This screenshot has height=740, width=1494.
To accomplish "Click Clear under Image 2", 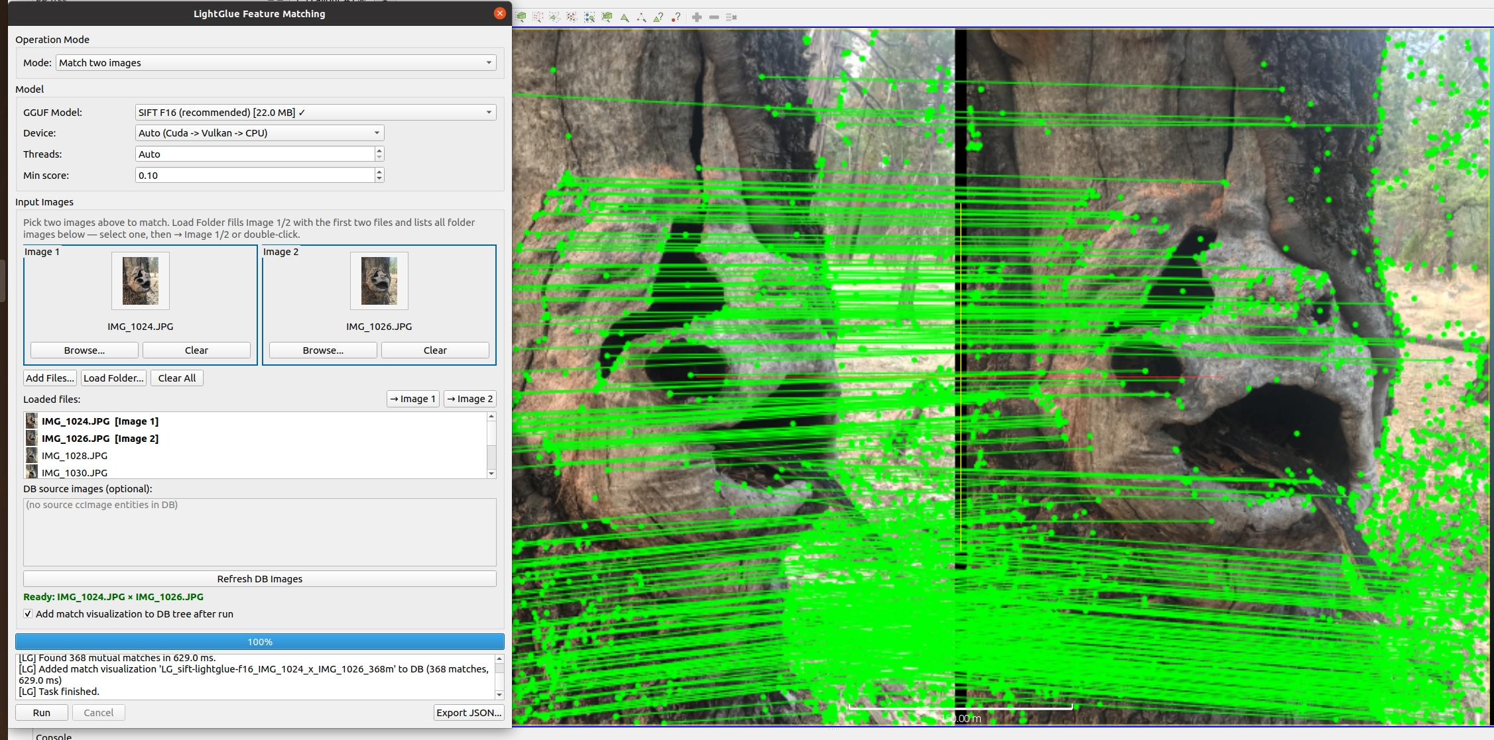I will click(x=435, y=350).
